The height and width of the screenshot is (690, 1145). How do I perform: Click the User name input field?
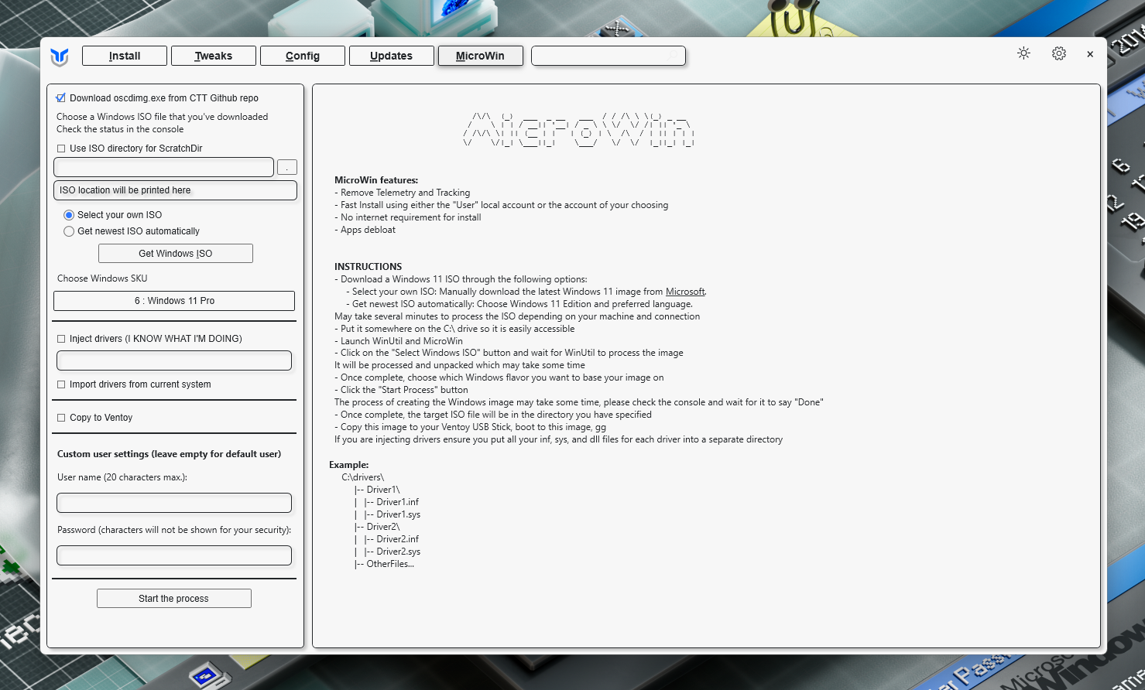(x=174, y=503)
